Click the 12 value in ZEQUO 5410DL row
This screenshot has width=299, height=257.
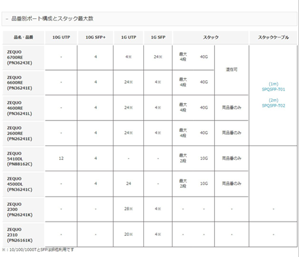[x=61, y=158]
